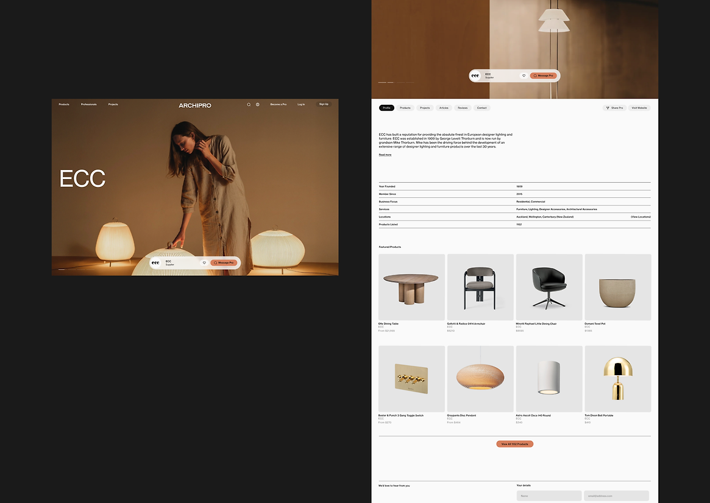Open the Articles tab
Viewport: 710px width, 503px height.
point(444,108)
